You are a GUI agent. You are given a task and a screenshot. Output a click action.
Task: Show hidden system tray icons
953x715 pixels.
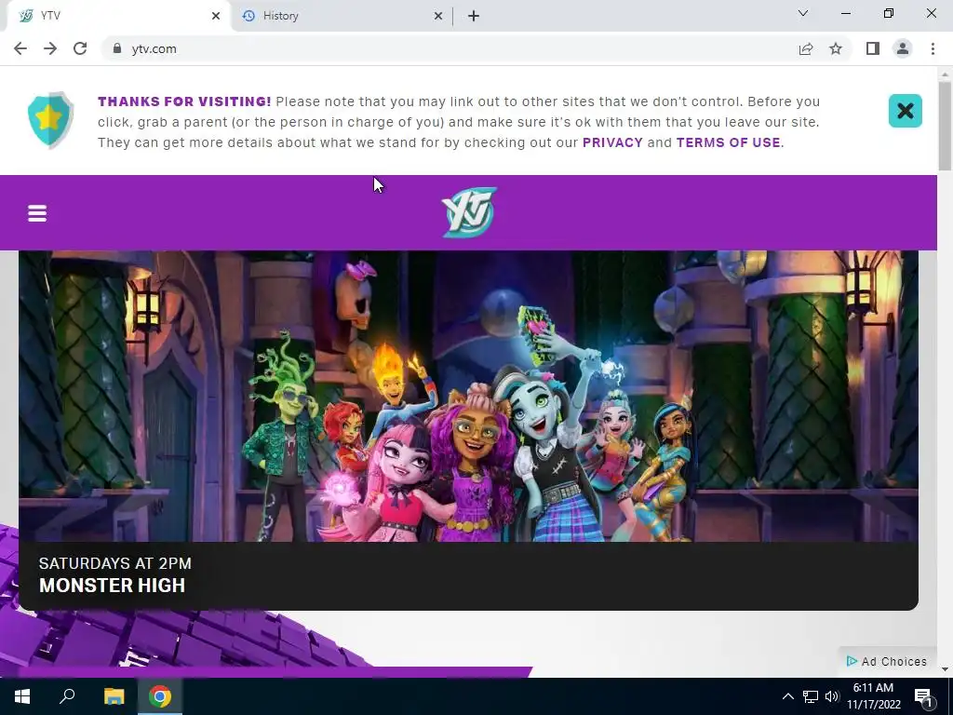tap(787, 696)
